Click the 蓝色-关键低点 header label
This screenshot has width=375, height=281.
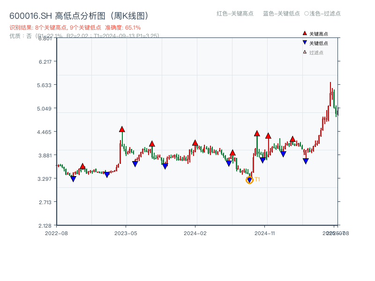(x=281, y=14)
